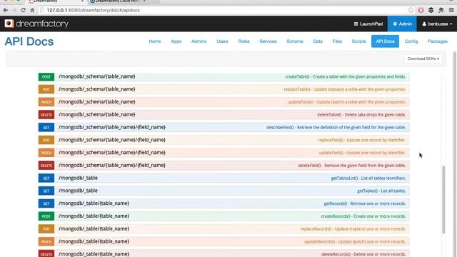457x257 pixels.
Task: Open the LaunchPad button
Action: pos(368,24)
